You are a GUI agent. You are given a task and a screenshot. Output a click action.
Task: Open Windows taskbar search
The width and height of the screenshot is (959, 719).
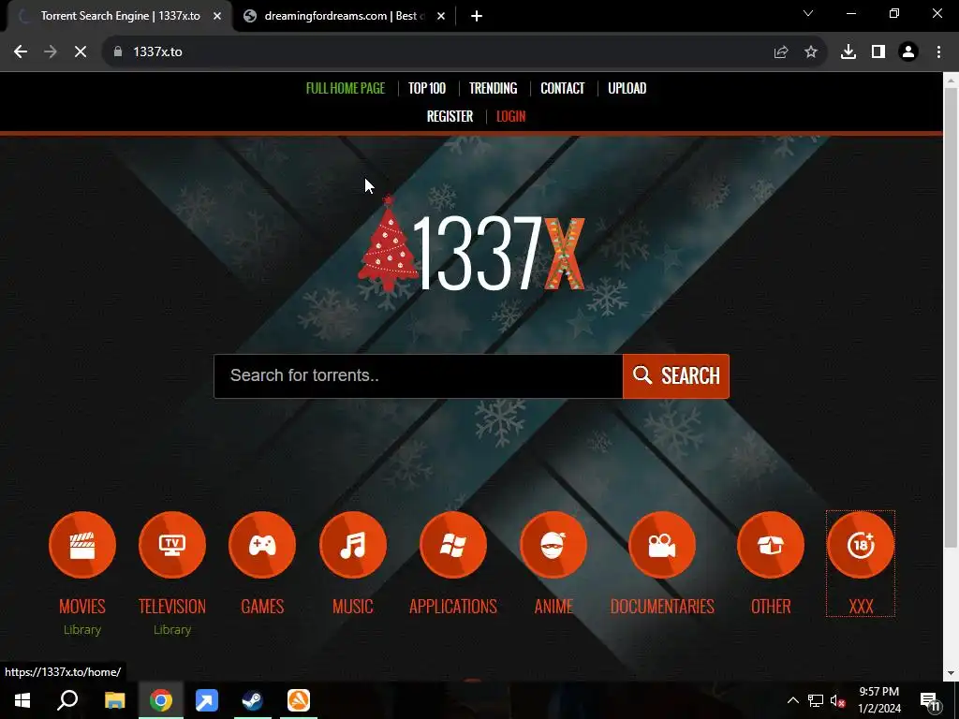(67, 700)
